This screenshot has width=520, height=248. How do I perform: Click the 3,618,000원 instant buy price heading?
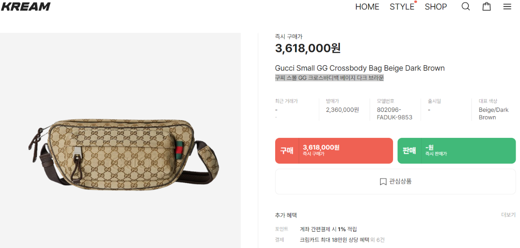[308, 48]
